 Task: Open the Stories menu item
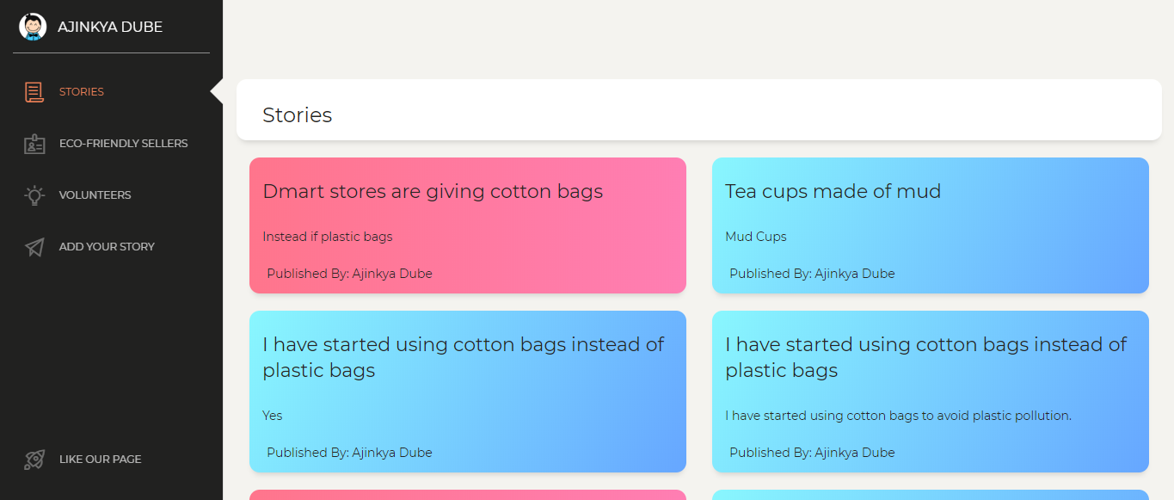coord(82,92)
